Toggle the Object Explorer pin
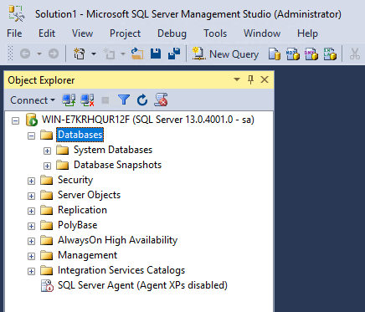 (250, 80)
